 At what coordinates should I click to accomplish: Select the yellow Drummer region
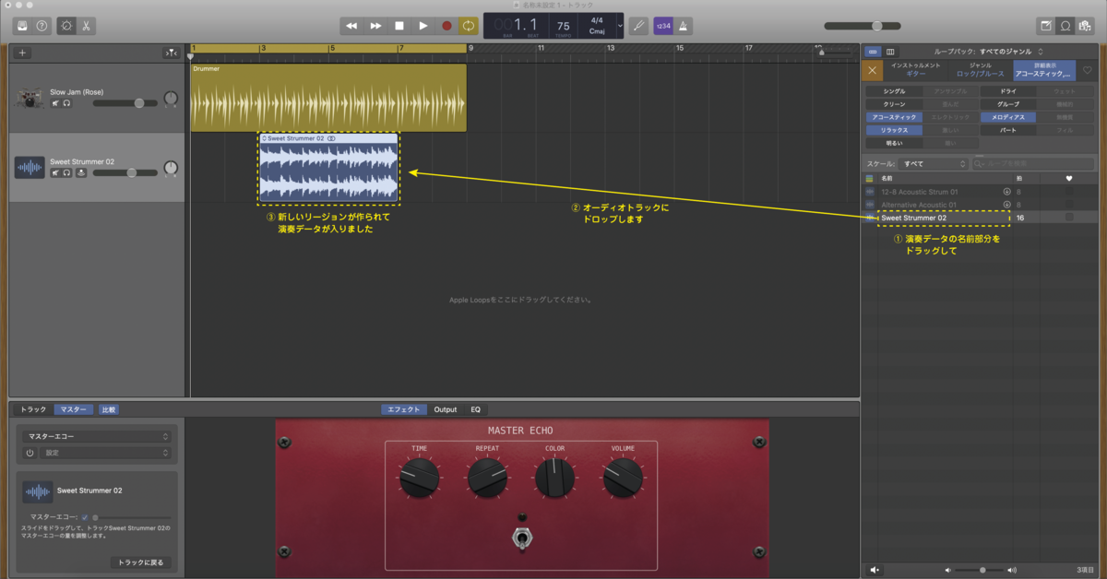click(x=328, y=98)
